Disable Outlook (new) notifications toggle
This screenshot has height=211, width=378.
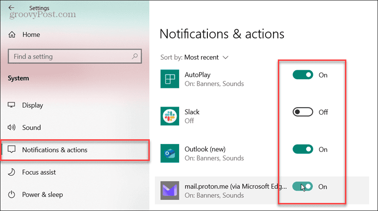[303, 149]
